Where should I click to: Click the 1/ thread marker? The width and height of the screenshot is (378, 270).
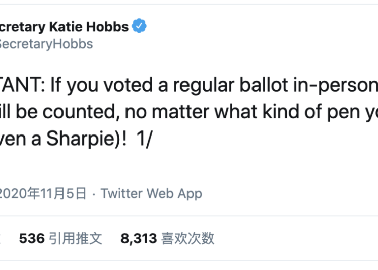(x=144, y=139)
